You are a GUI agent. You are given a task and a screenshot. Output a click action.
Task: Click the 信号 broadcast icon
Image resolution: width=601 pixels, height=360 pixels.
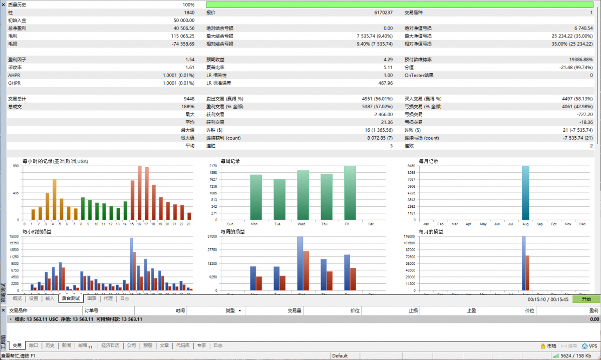[x=564, y=346]
